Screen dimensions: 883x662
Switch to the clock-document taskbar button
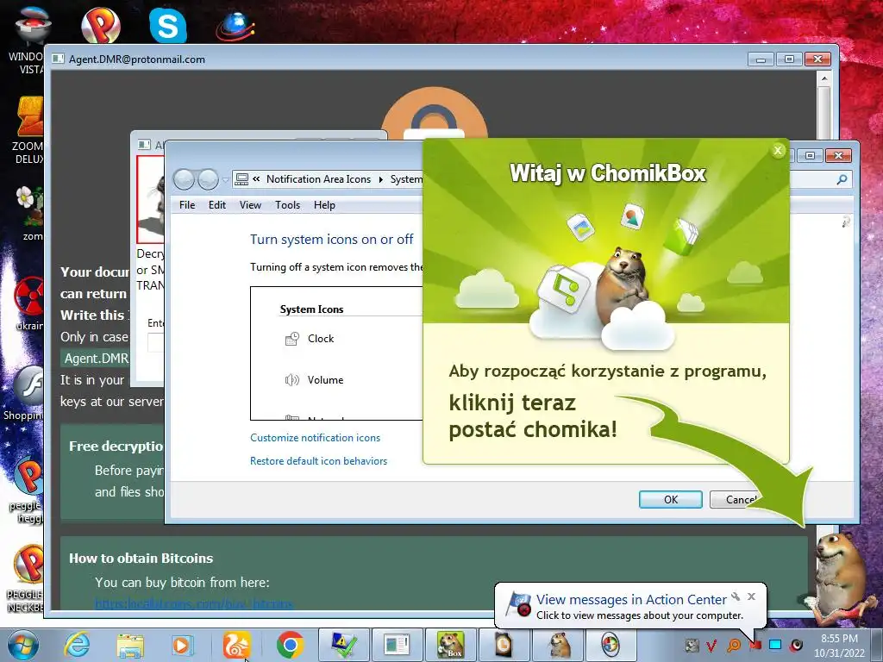(504, 645)
